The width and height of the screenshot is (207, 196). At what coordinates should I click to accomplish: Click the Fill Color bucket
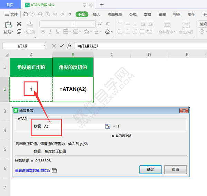(87, 32)
